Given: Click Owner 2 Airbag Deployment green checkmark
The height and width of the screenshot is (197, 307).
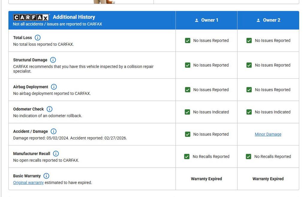Looking at the screenshot, I should pos(249,90).
